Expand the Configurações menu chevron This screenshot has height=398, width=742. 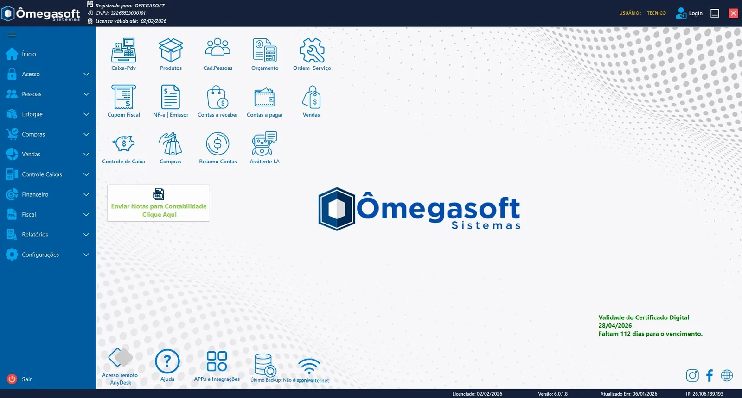click(86, 255)
